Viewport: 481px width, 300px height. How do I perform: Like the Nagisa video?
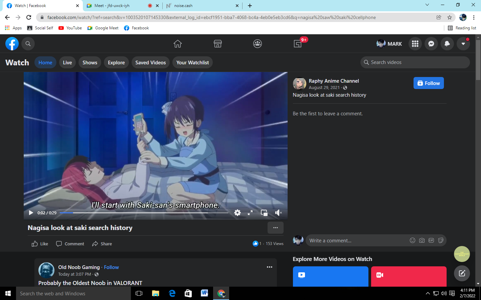[40, 244]
